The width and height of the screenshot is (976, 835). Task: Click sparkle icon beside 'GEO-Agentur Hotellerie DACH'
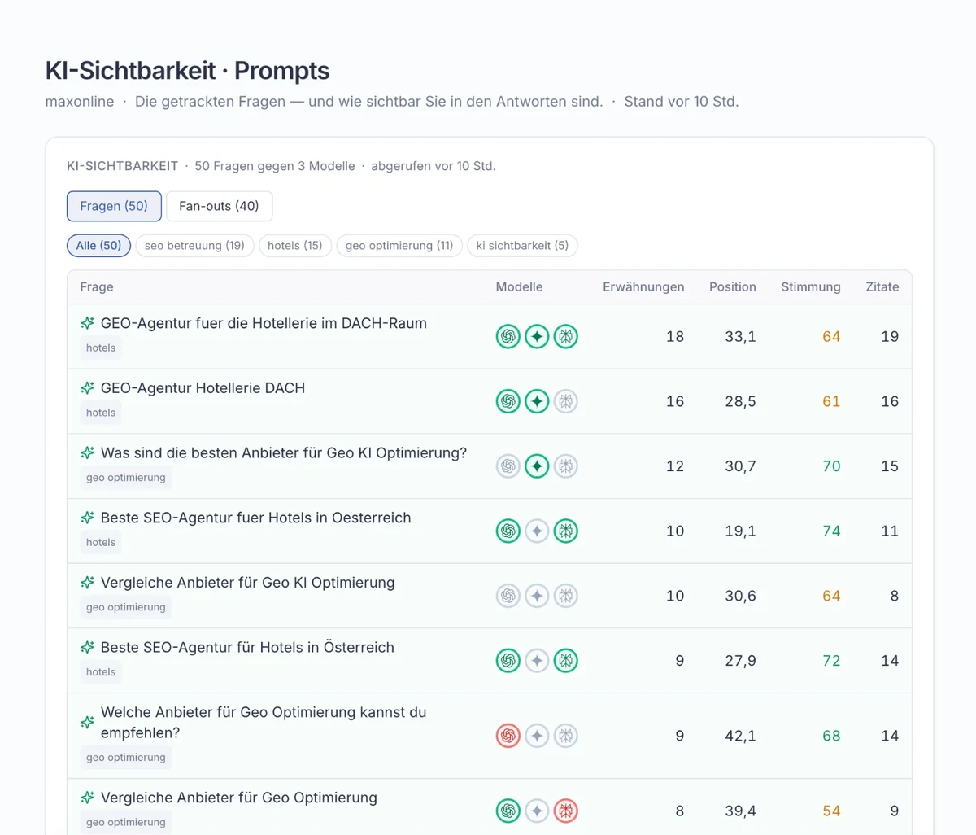coord(87,388)
